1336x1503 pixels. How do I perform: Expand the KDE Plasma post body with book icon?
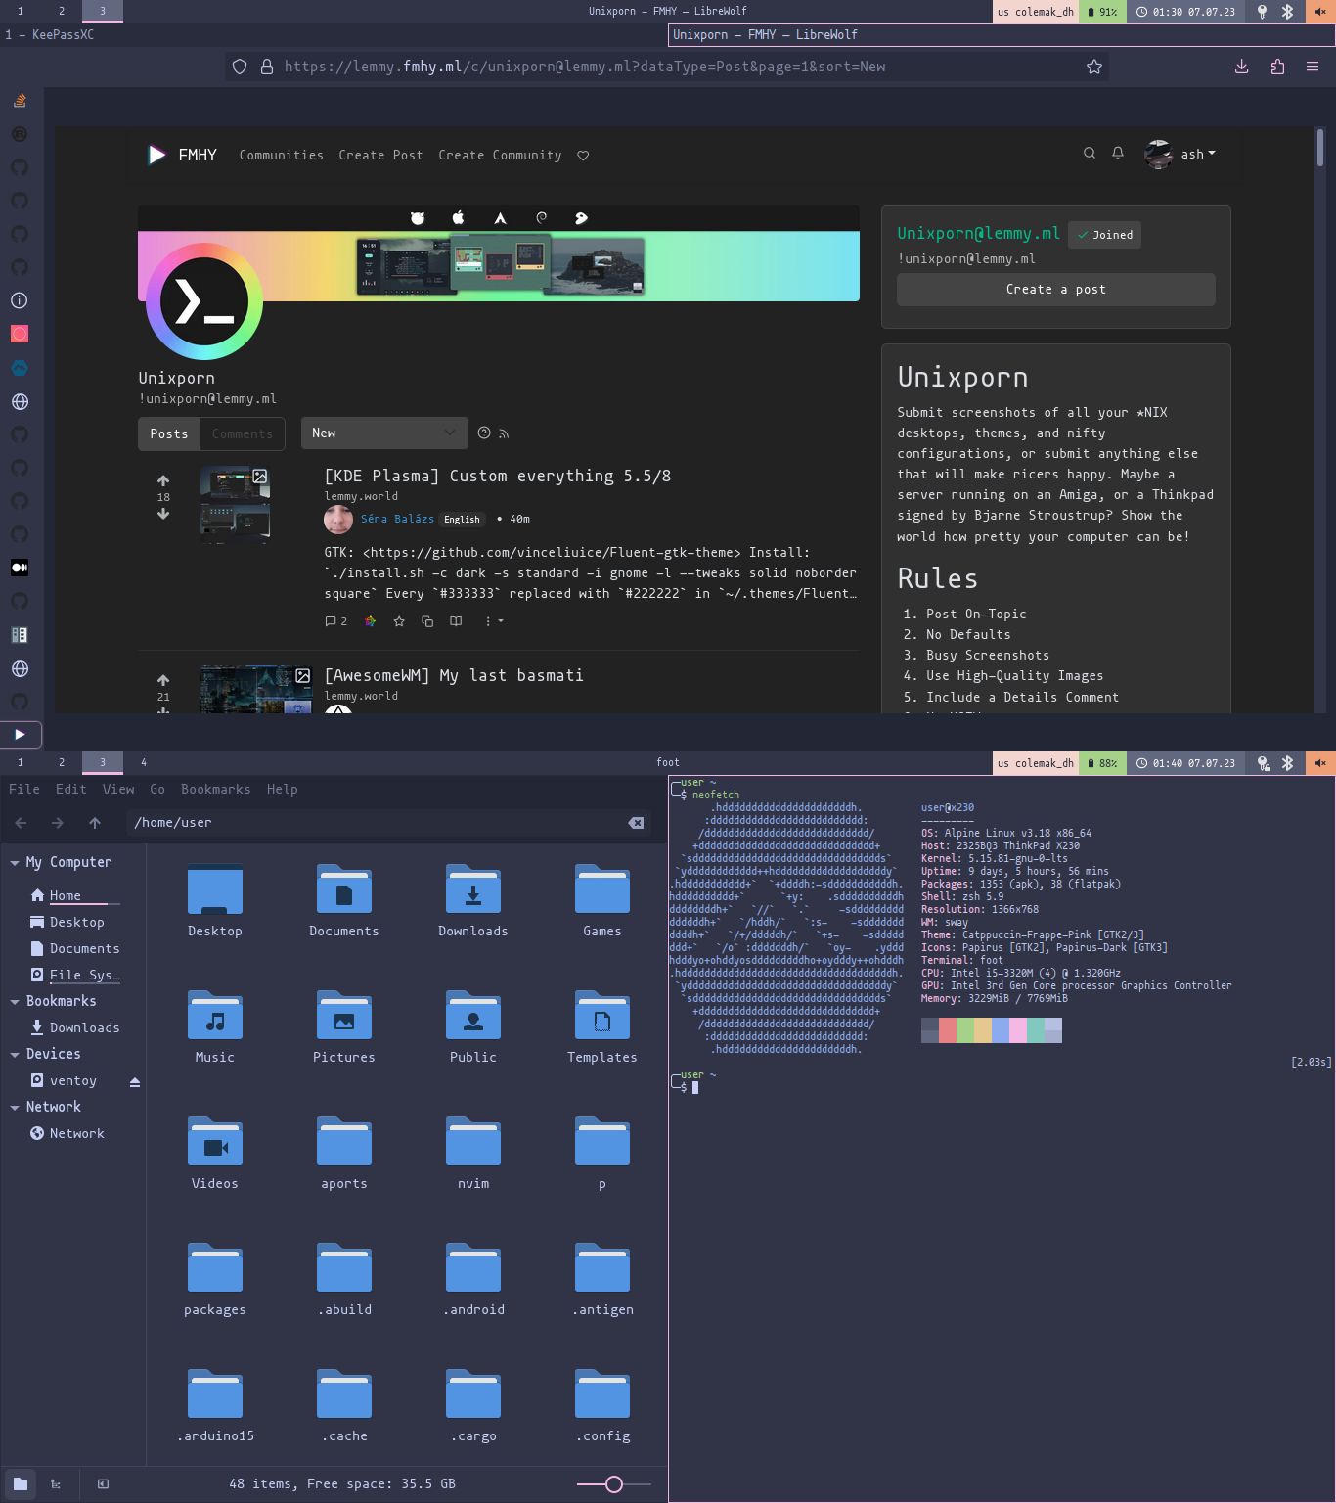[456, 621]
